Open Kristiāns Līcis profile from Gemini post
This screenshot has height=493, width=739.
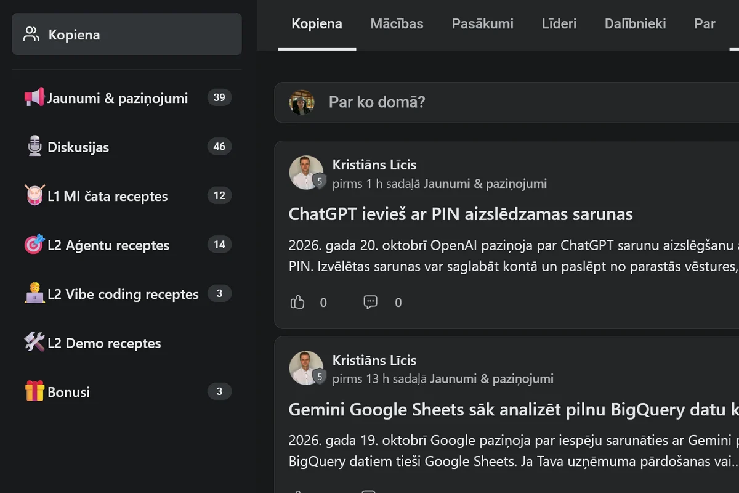click(374, 360)
